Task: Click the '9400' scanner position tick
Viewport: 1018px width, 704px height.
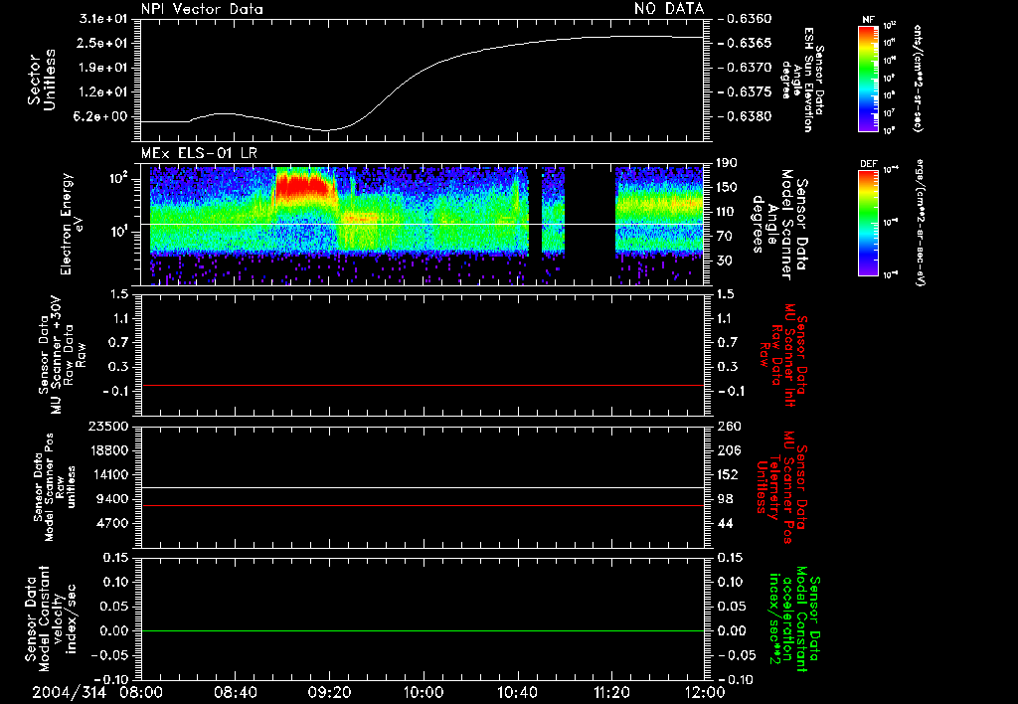Action: 111,499
